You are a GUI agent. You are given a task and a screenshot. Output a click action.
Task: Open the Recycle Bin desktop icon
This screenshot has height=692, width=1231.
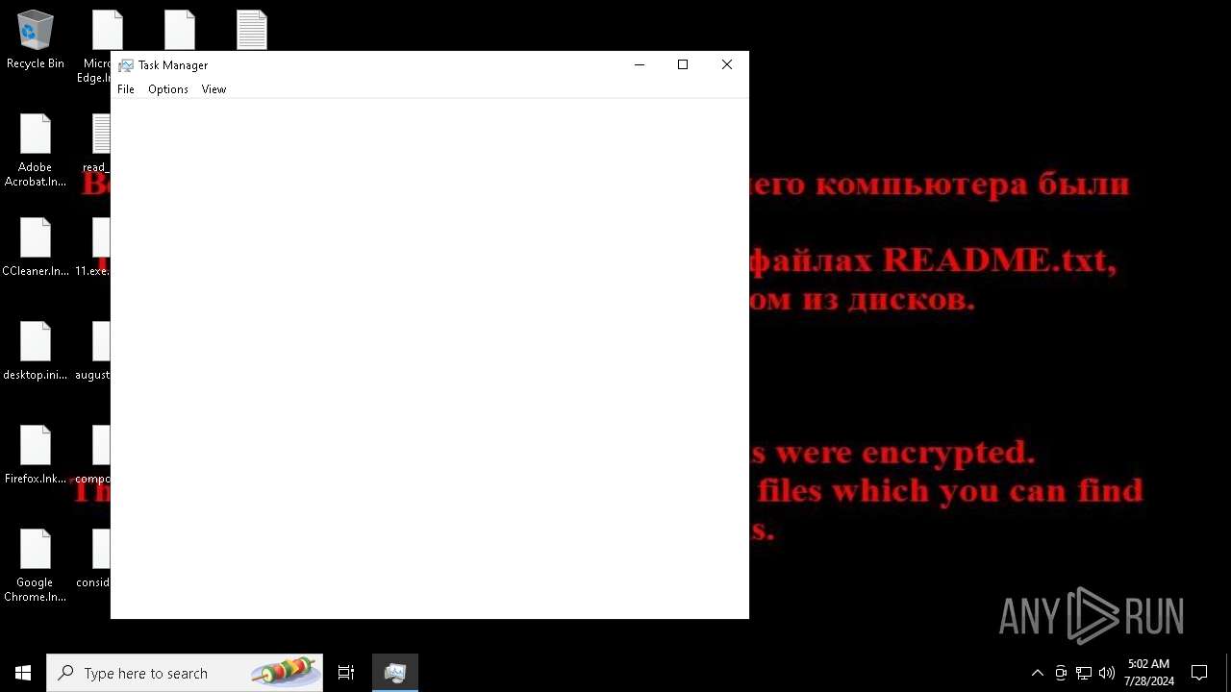tap(36, 40)
